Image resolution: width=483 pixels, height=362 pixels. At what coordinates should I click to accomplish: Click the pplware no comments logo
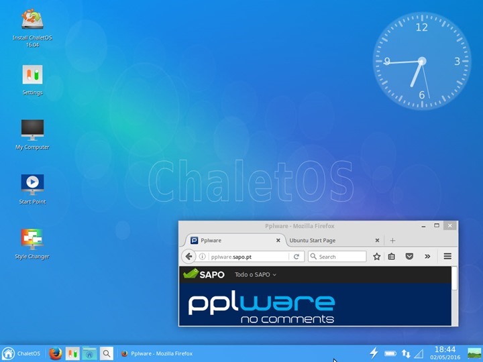[x=261, y=308]
